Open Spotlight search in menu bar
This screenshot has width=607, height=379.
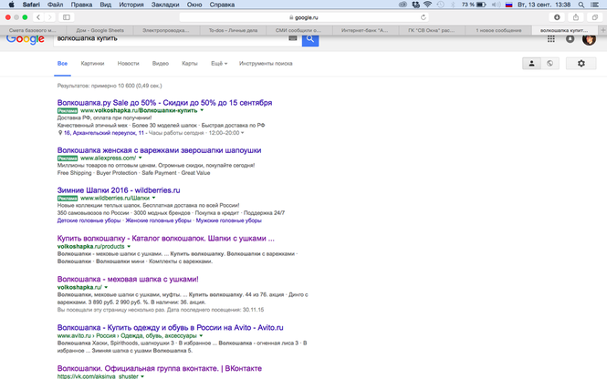581,5
